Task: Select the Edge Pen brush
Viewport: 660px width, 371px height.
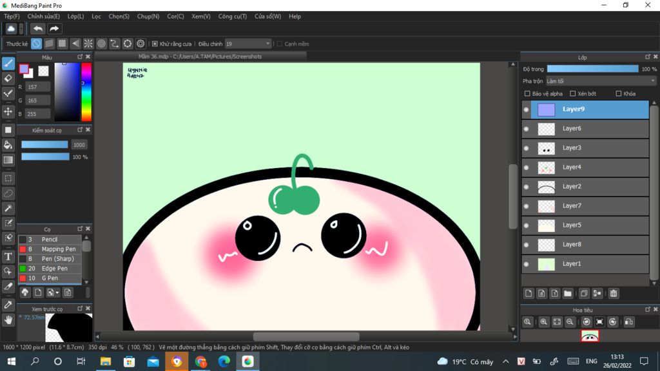Action: click(50, 269)
